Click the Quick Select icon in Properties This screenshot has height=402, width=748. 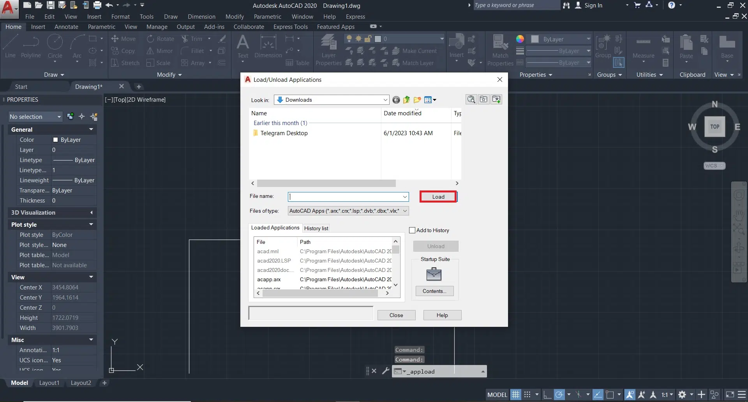click(x=93, y=116)
